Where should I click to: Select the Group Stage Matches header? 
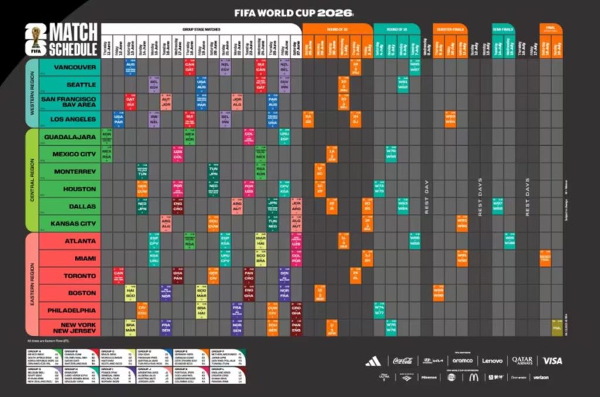coord(201,29)
